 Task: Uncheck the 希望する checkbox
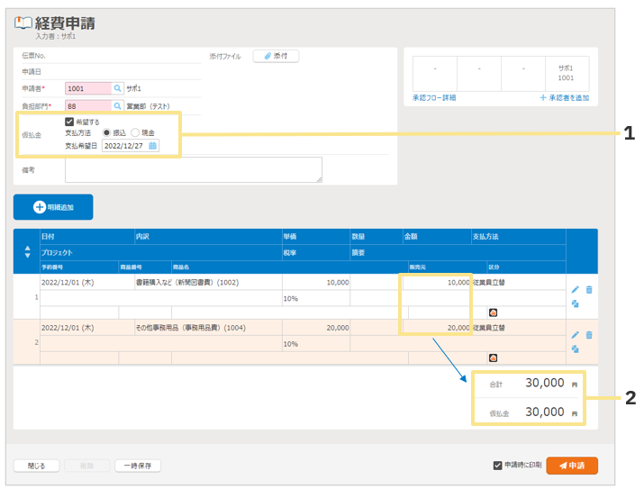(x=70, y=121)
